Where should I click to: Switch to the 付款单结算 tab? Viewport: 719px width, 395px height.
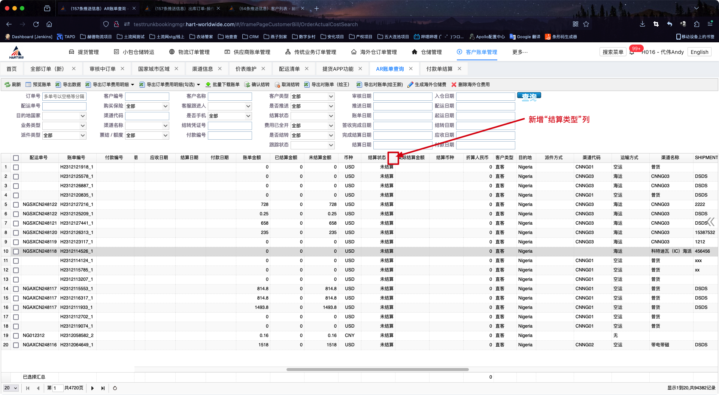pyautogui.click(x=439, y=69)
